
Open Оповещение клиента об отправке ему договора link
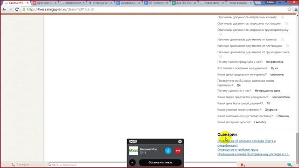(x=253, y=154)
